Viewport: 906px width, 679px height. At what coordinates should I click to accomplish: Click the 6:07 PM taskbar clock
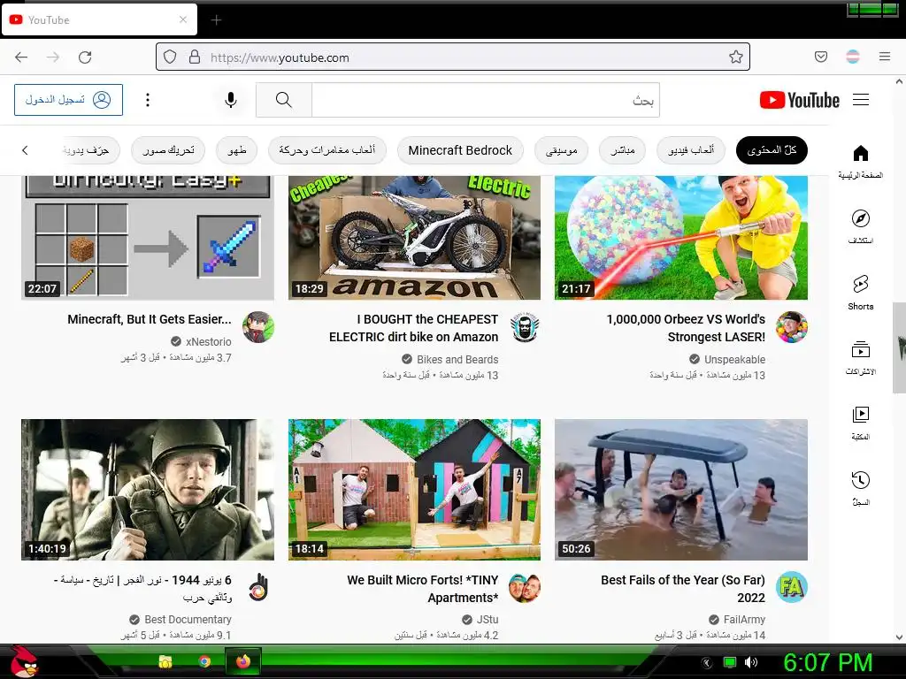pos(827,662)
